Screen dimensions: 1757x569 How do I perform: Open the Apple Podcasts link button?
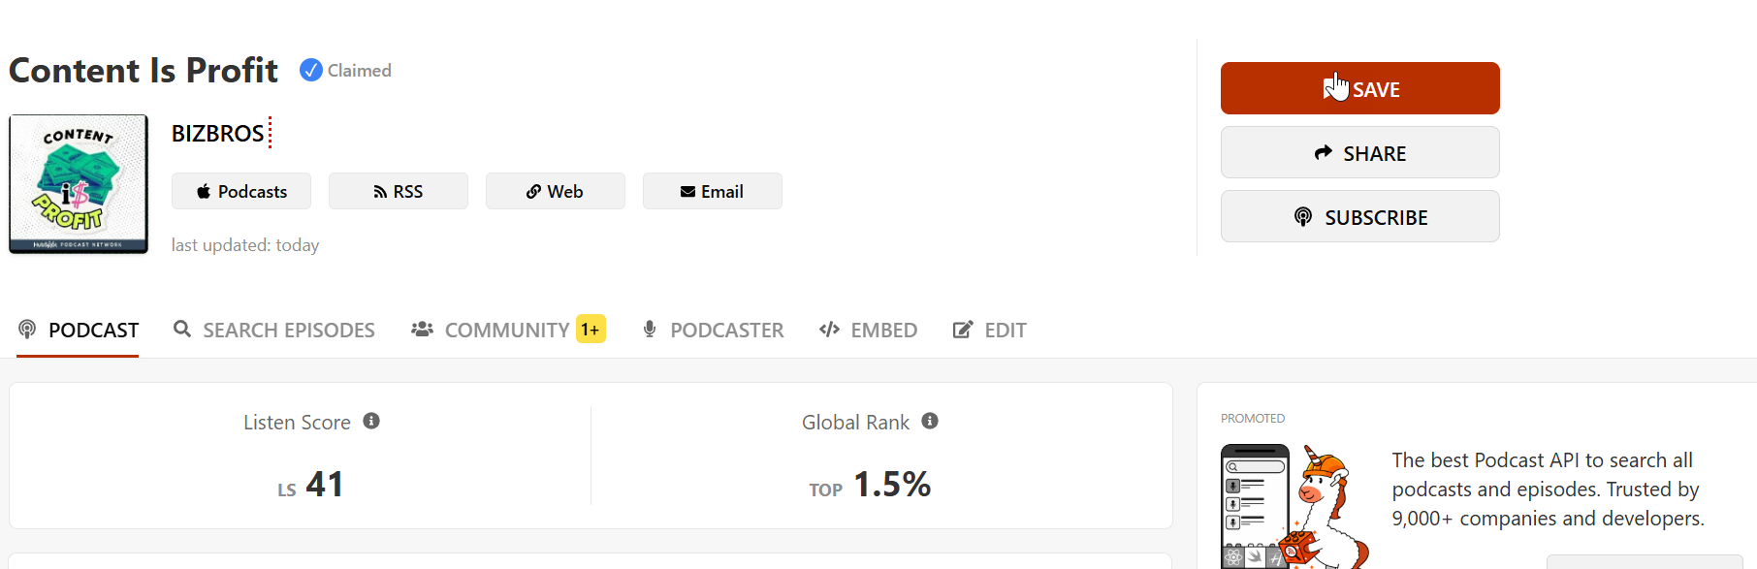pos(241,191)
